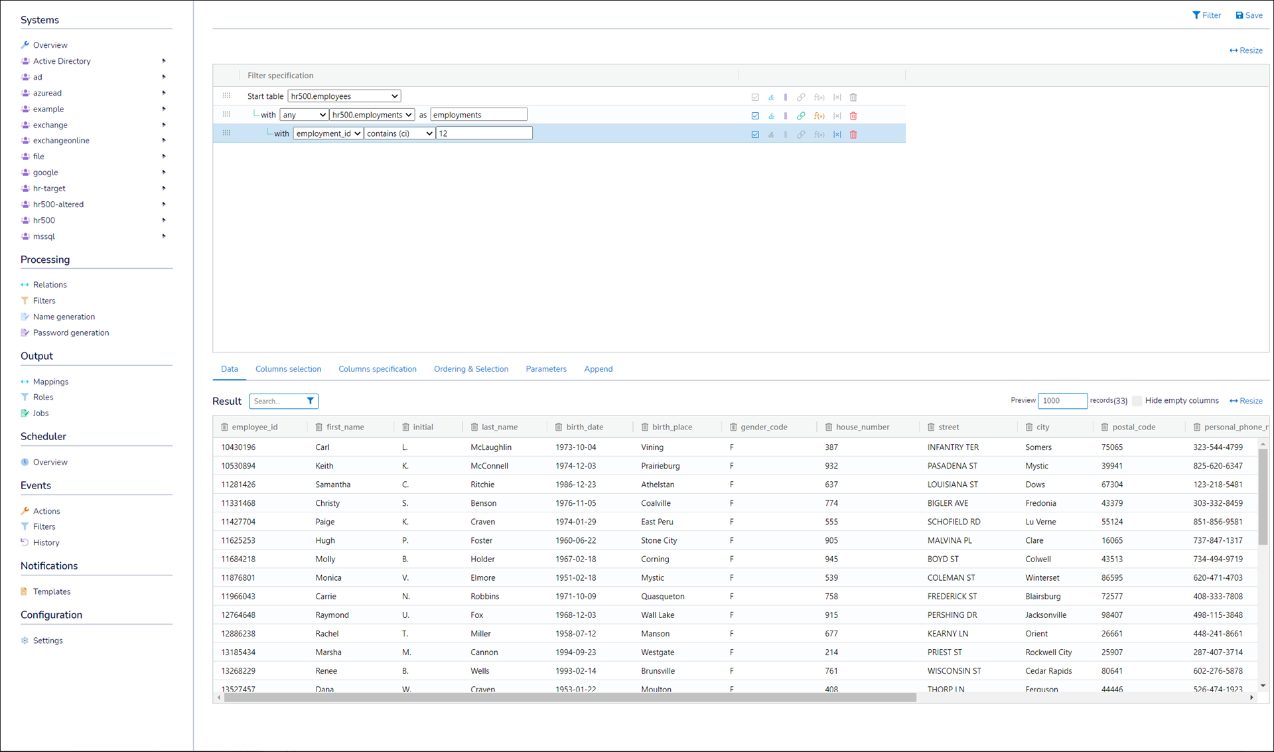Viewport: 1274px width, 752px height.
Task: Enable Hide empty columns checkbox
Action: 1137,401
